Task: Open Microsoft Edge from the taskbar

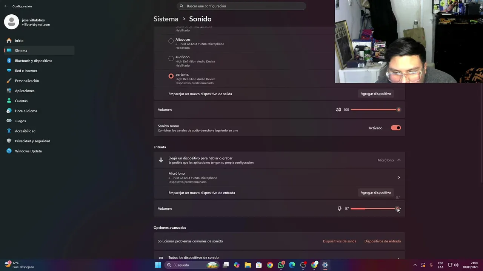Action: coord(292,265)
